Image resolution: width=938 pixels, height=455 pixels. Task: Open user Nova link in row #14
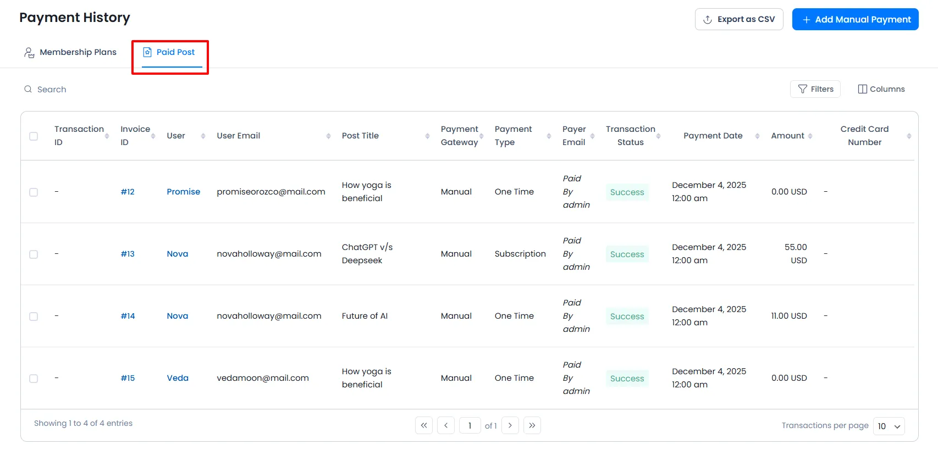click(177, 316)
